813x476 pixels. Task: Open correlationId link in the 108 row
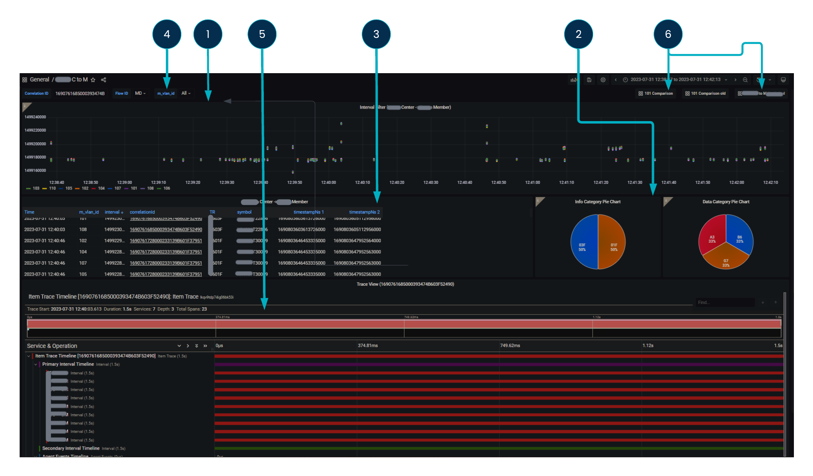click(166, 230)
